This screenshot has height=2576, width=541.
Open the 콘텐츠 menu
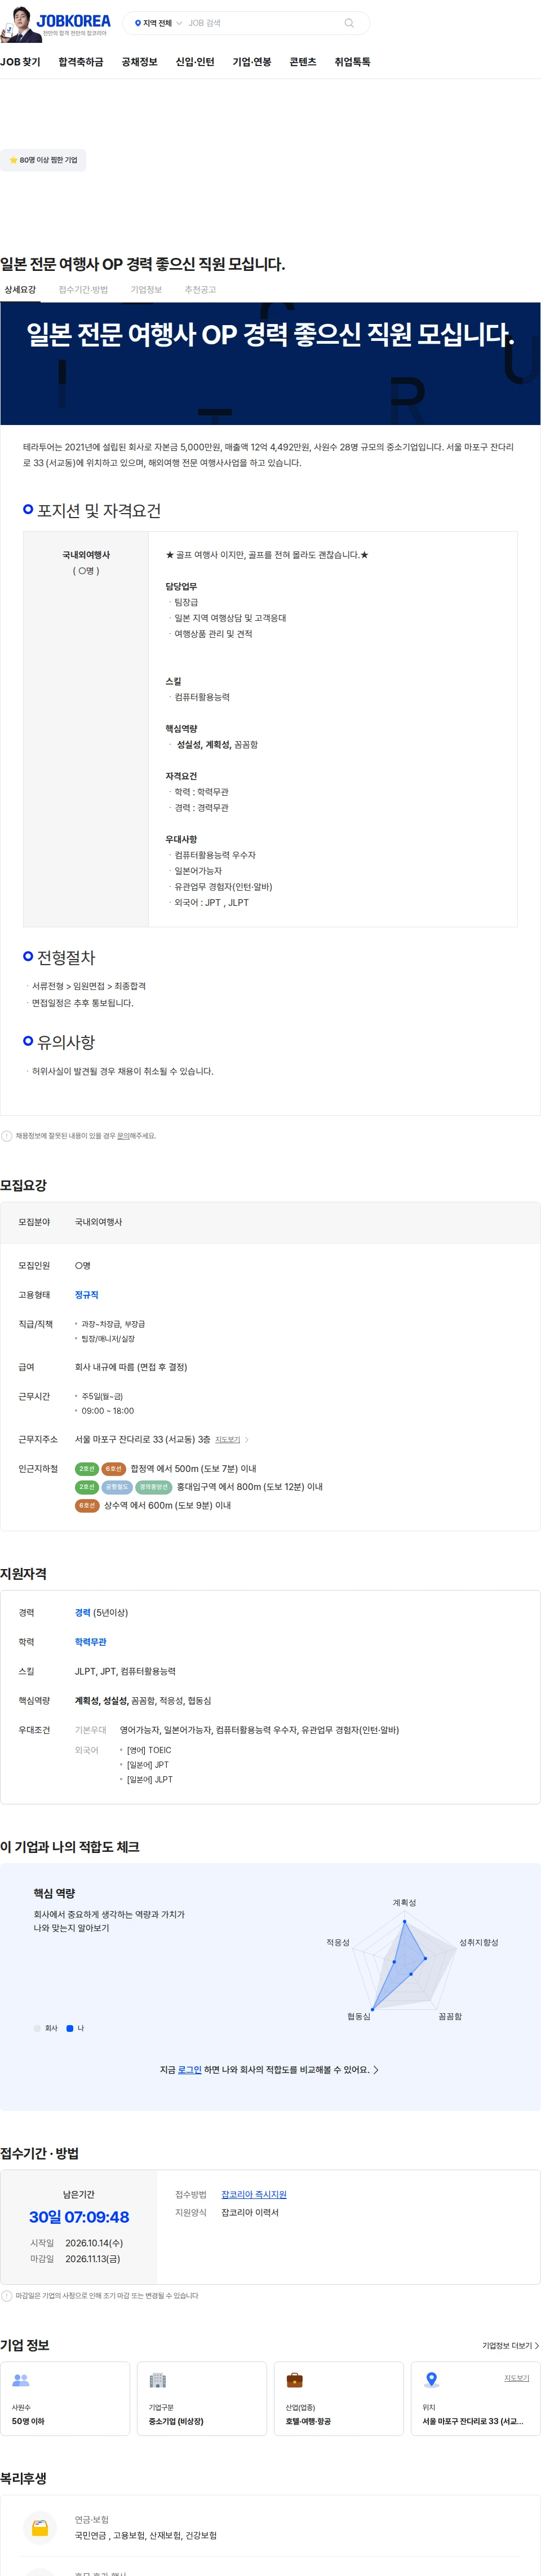(x=303, y=62)
